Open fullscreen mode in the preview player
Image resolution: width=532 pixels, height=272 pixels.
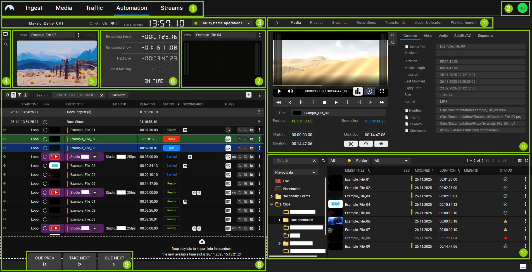(x=382, y=91)
